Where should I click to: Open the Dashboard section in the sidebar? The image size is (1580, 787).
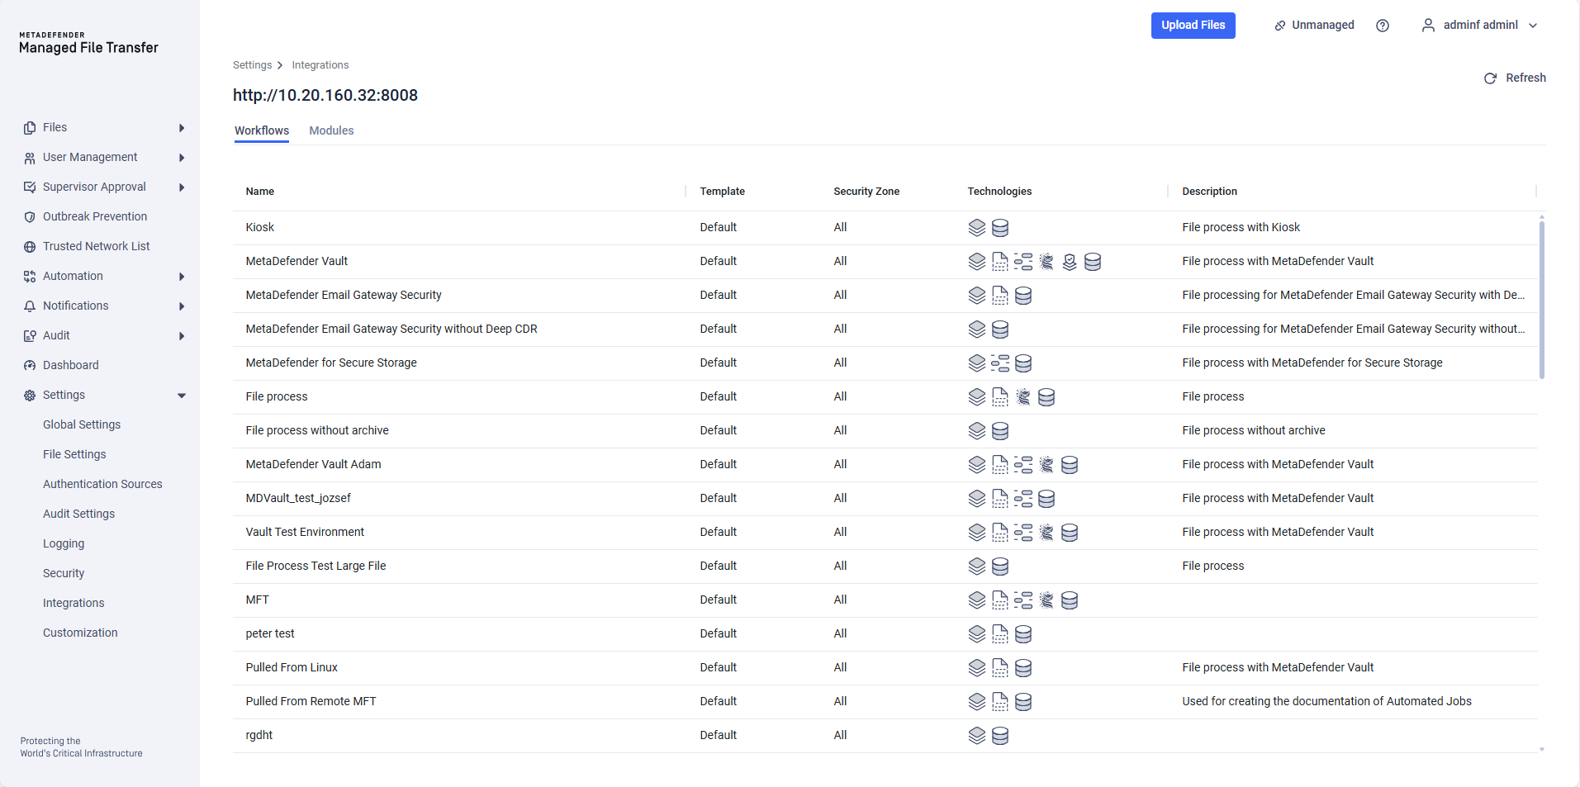click(x=70, y=364)
